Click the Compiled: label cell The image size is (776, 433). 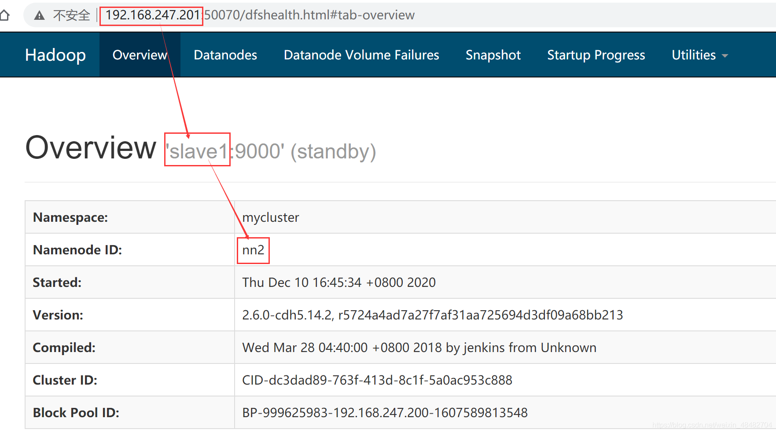tap(130, 348)
